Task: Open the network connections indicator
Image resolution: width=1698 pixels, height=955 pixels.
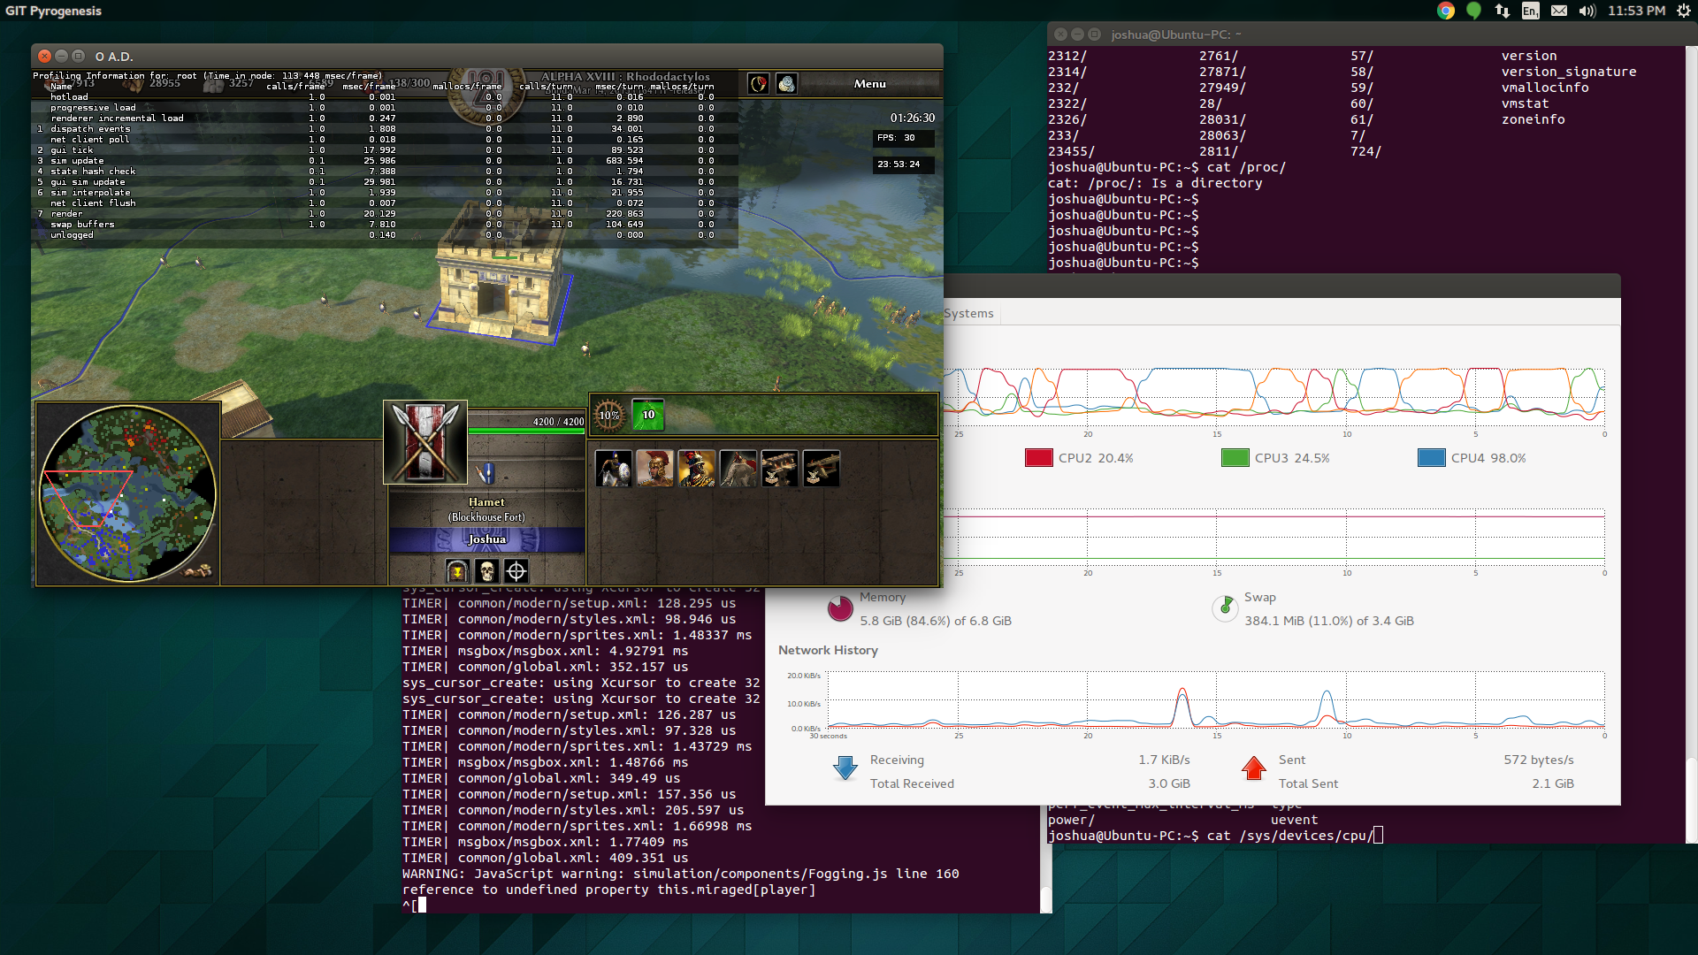Action: pyautogui.click(x=1502, y=11)
